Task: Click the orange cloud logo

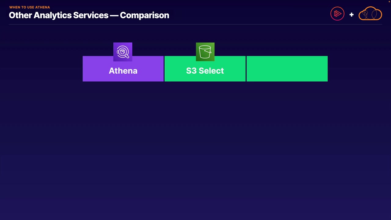Action: point(370,14)
